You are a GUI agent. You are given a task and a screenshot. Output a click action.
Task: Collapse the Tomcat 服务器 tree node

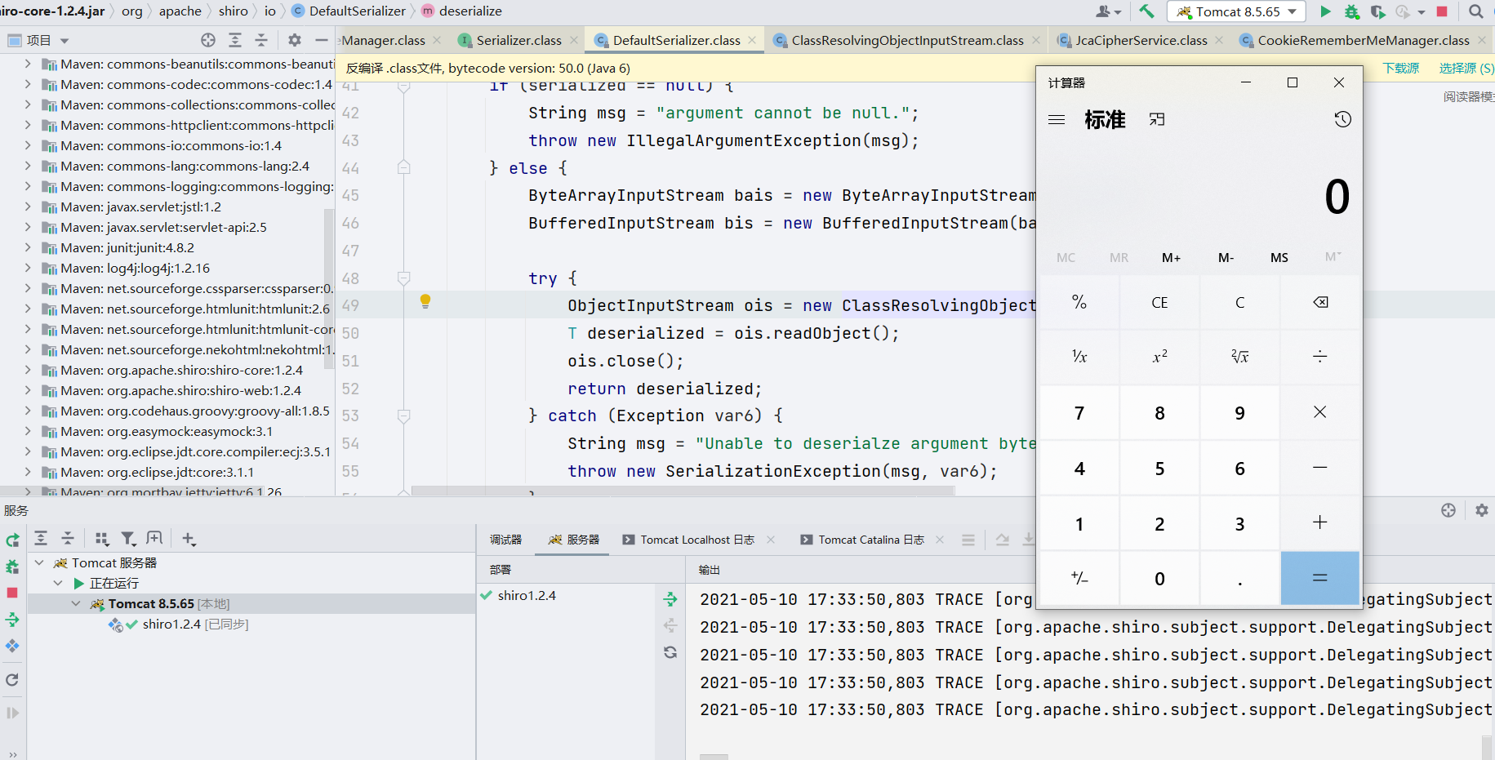click(x=39, y=562)
